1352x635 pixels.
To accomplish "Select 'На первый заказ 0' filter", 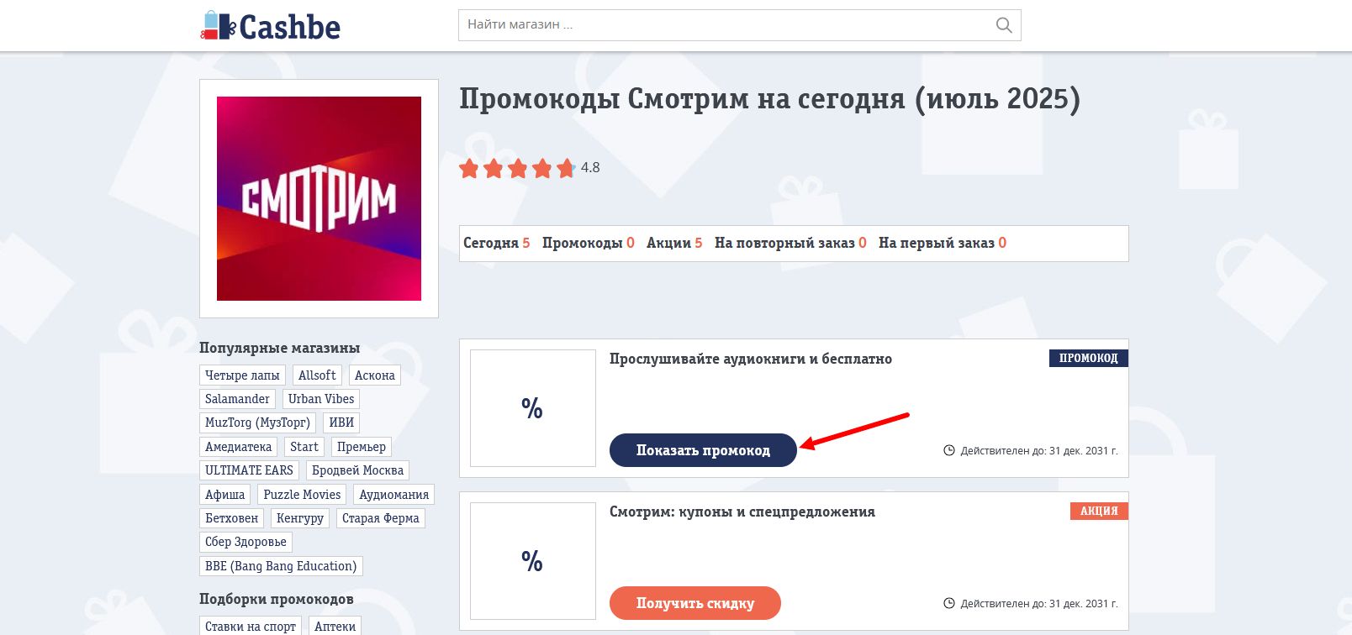I will click(943, 243).
